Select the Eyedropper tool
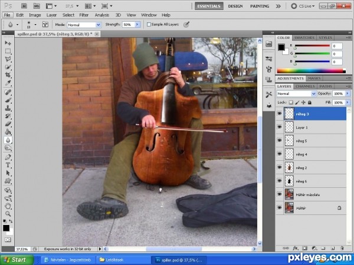The width and height of the screenshot is (354, 265). pos(8,82)
